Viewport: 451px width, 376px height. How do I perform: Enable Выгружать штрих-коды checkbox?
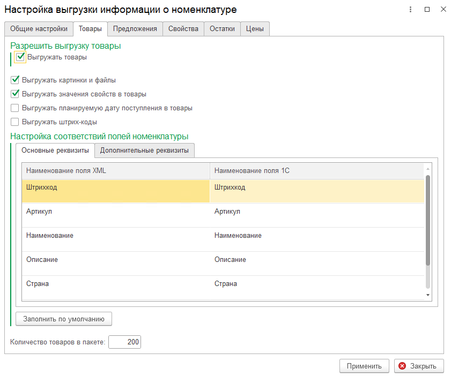(x=15, y=122)
